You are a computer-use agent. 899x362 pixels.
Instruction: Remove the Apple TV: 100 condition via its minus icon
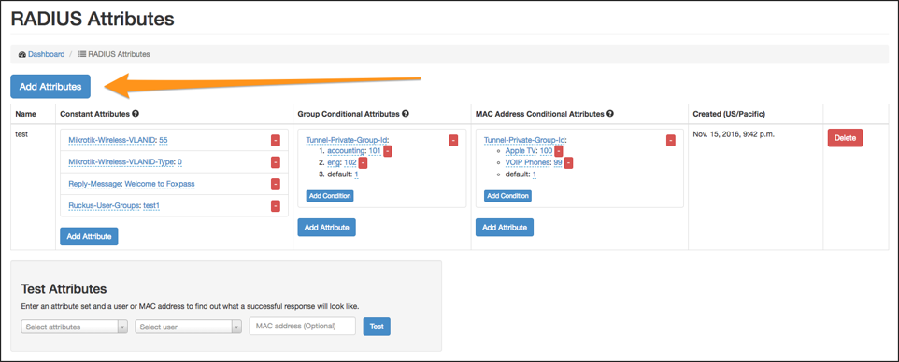coord(559,151)
